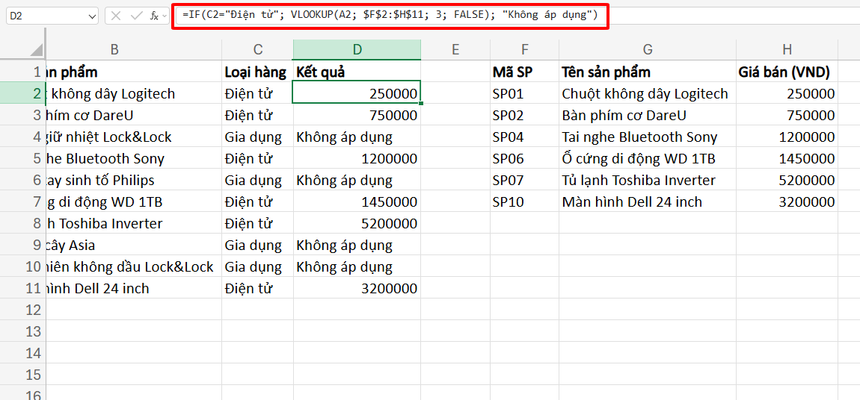Click the 'Giá bán (VND)' header cell

(787, 72)
